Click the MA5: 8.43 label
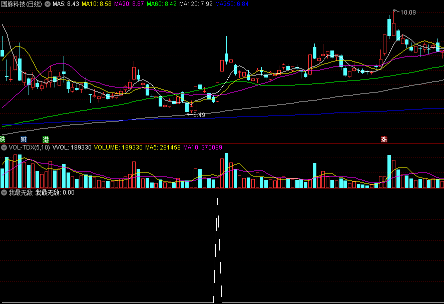 66,4
